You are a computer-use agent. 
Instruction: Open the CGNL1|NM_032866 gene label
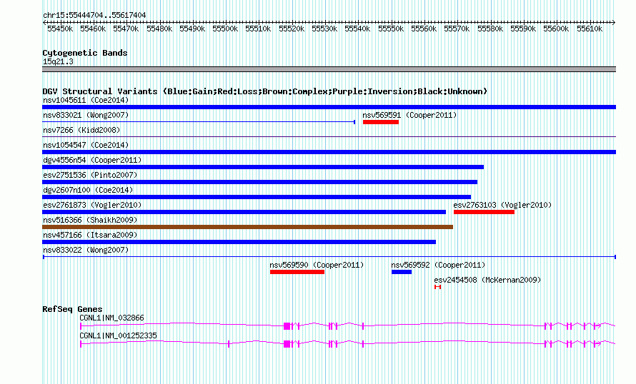(111, 318)
